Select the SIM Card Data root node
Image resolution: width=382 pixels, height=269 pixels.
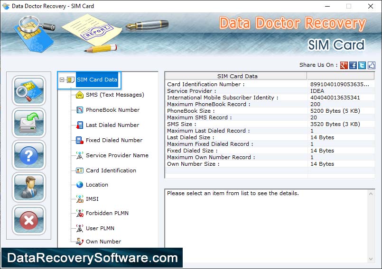[x=97, y=80]
